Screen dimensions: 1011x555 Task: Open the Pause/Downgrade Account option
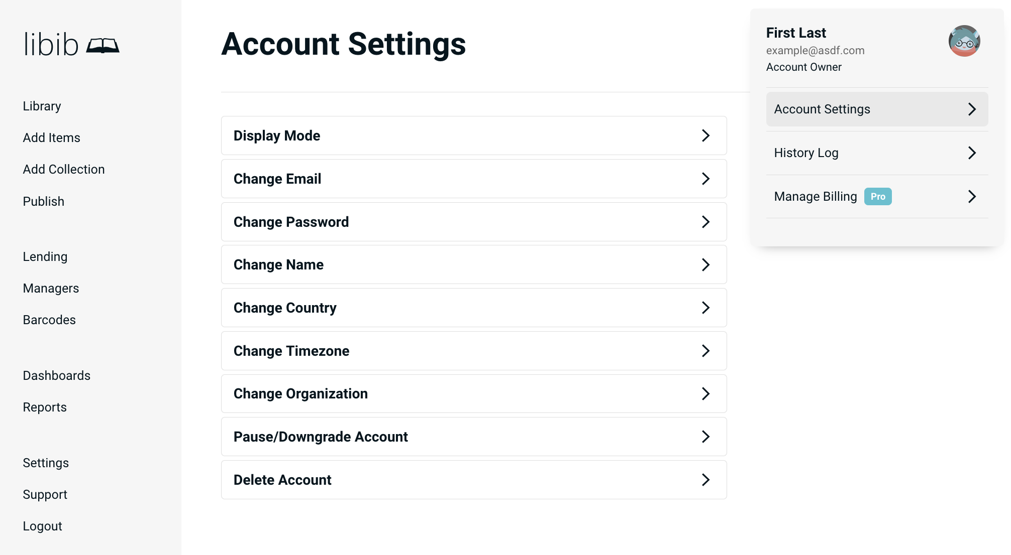point(473,437)
